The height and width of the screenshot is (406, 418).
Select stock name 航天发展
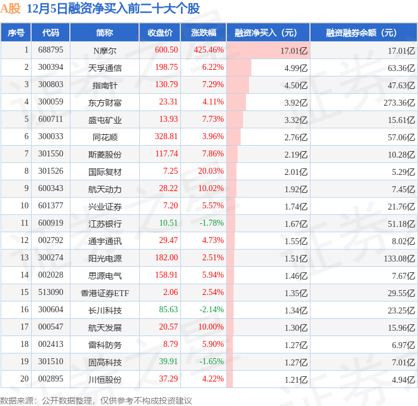click(x=105, y=328)
